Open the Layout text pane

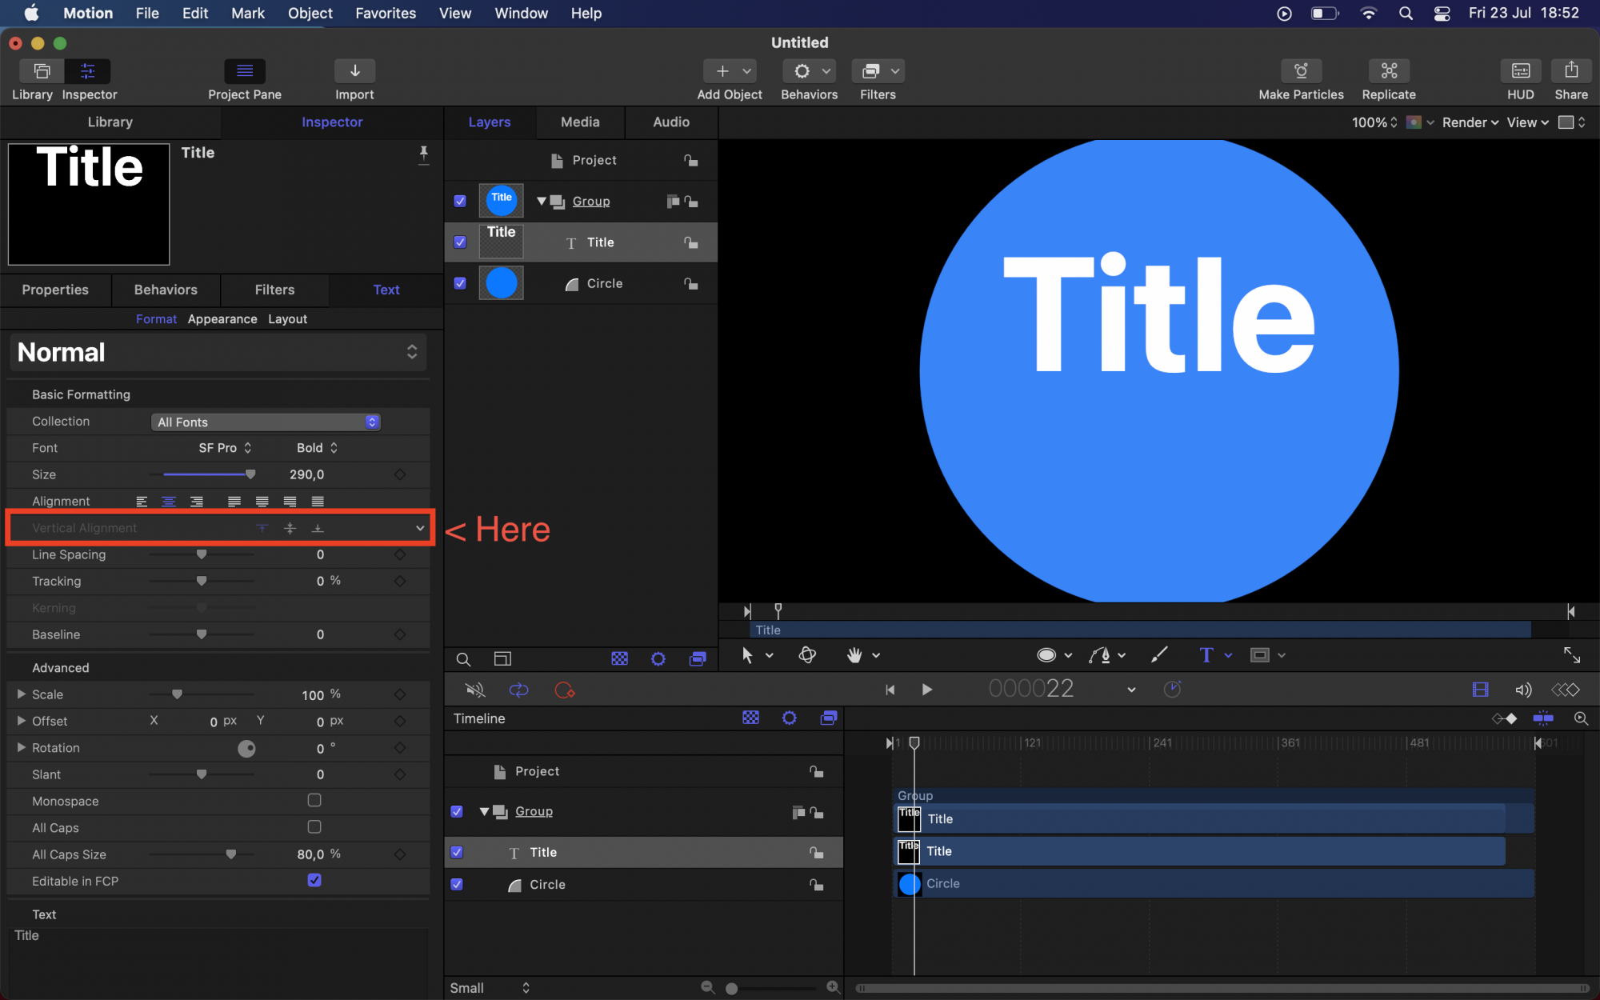(287, 318)
